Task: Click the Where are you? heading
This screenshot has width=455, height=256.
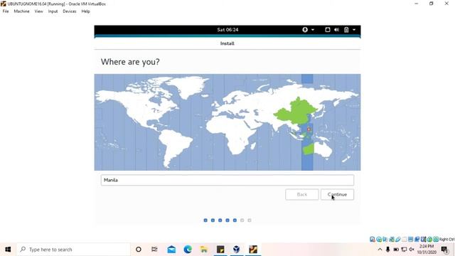Action: [x=130, y=62]
